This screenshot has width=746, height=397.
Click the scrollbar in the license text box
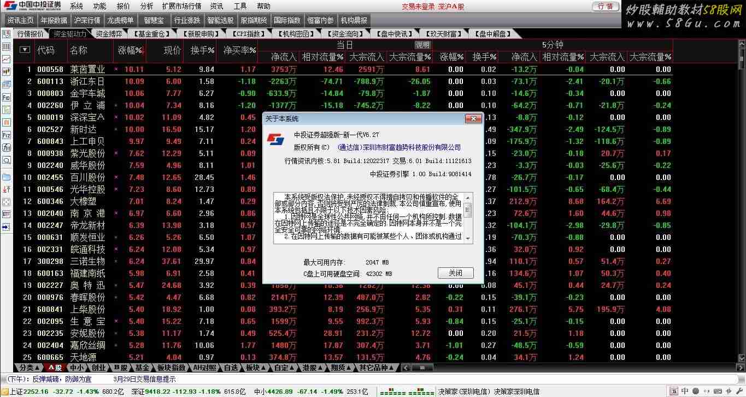pos(468,218)
